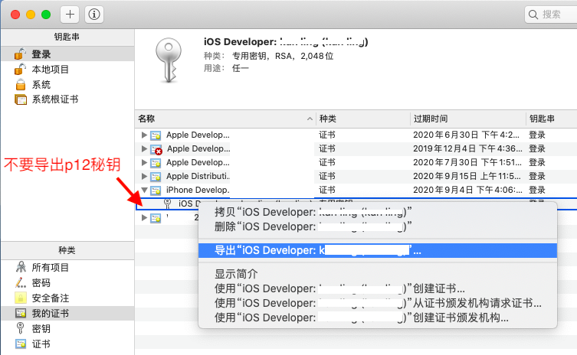The image size is (577, 355).
Task: Click the search field
Action: [551, 15]
